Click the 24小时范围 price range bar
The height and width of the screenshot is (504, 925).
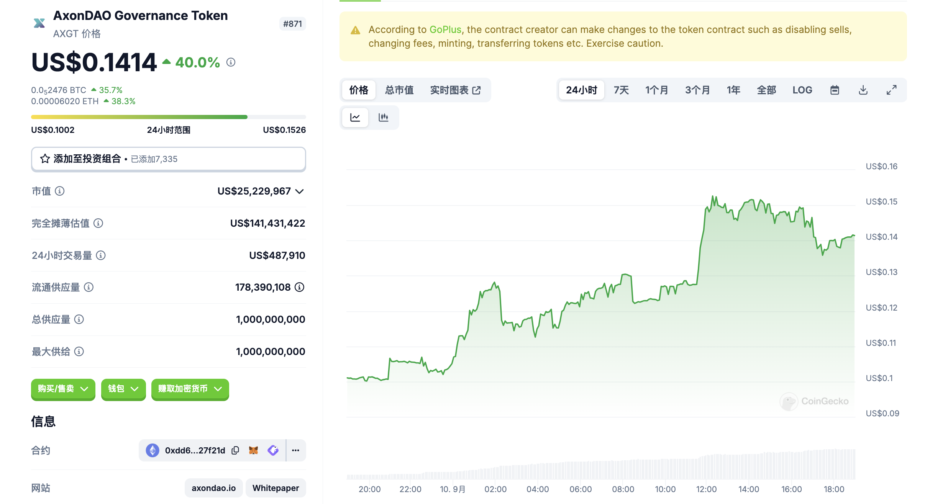coord(168,117)
